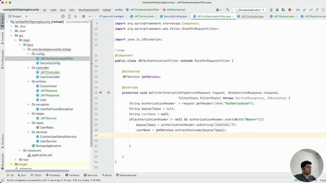Select JWTController in the Project tree

coord(50,72)
